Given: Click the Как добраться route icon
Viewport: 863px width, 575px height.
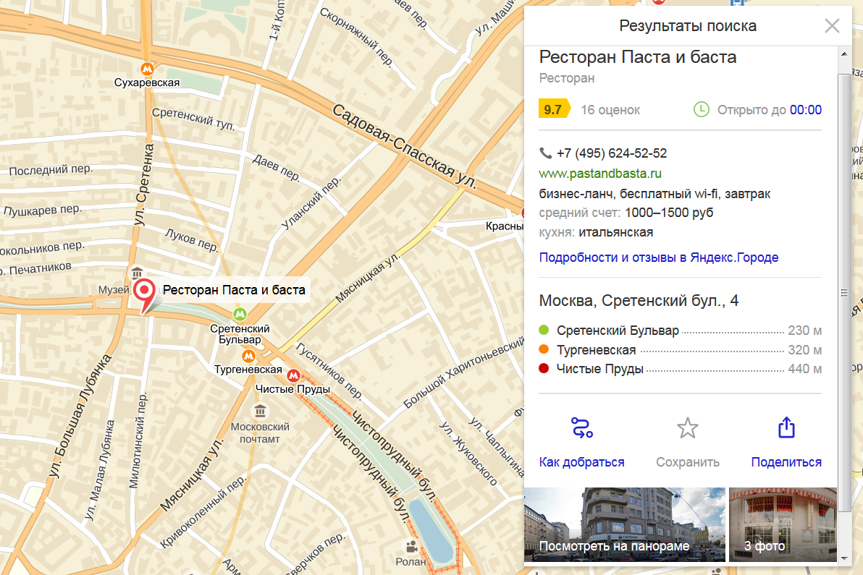Looking at the screenshot, I should 581,428.
